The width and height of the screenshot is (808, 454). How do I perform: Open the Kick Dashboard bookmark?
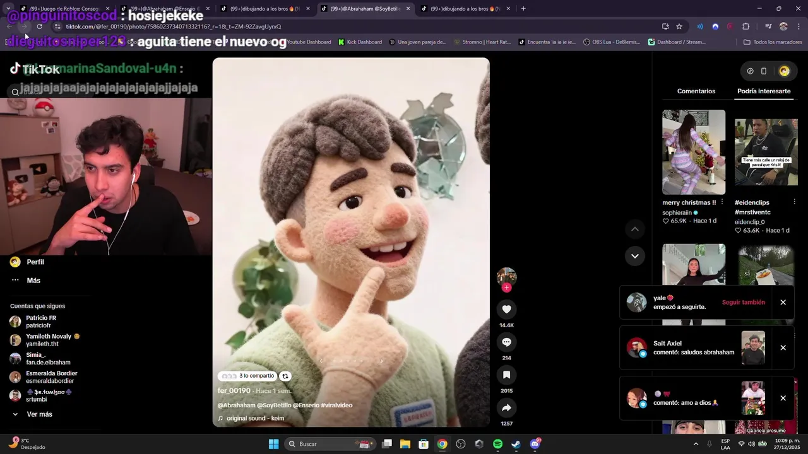(x=360, y=42)
